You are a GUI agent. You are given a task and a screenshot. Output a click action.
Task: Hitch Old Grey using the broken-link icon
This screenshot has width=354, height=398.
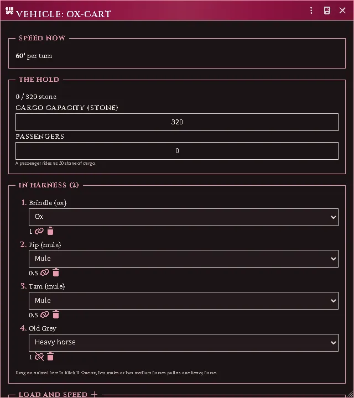(39, 357)
